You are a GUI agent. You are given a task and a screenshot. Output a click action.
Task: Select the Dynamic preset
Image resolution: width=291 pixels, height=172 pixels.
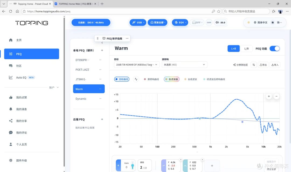point(81,99)
